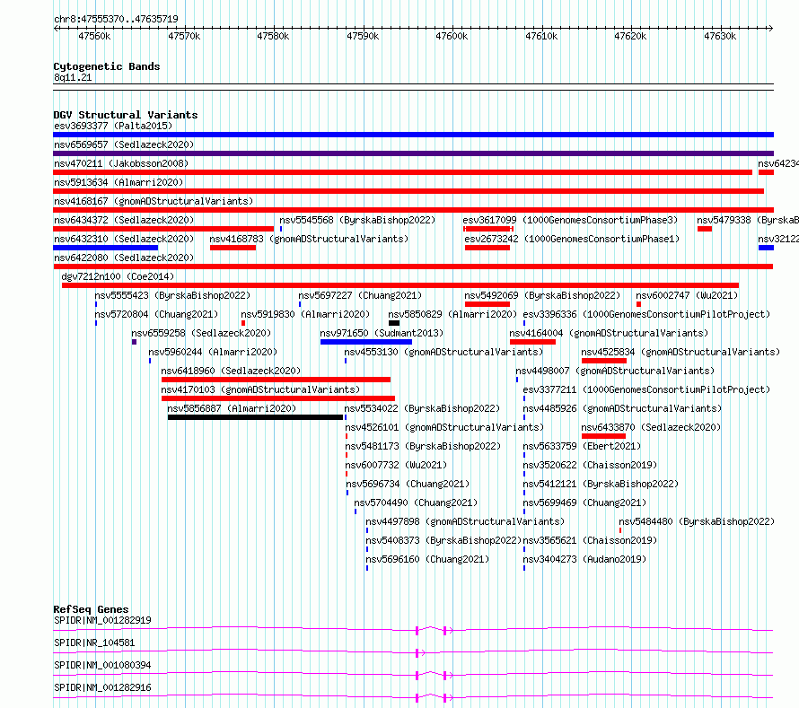Select nsv5699469 (Chuang2021) label
This screenshot has height=708, width=799.
click(584, 503)
